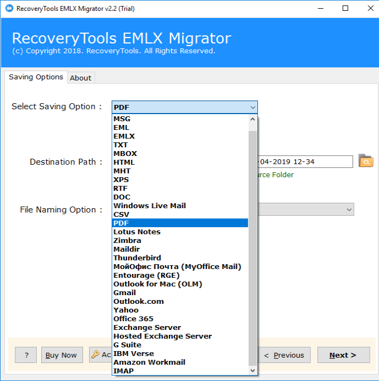Choose EML from the saving list
379x381 pixels.
tap(180, 128)
